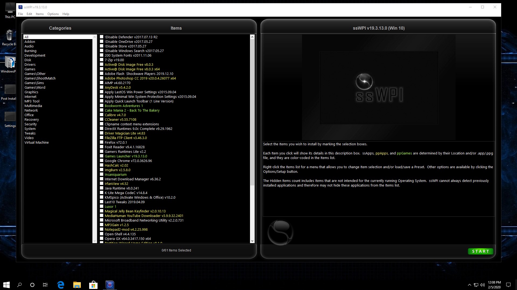Open Task View on the taskbar
This screenshot has width=517, height=290.
45,285
